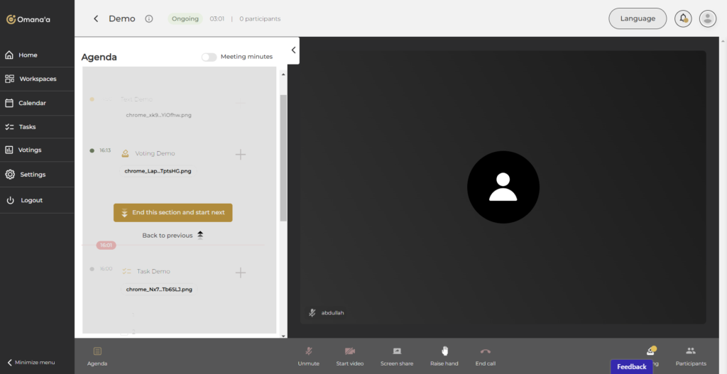Open the user profile avatar

click(x=707, y=18)
